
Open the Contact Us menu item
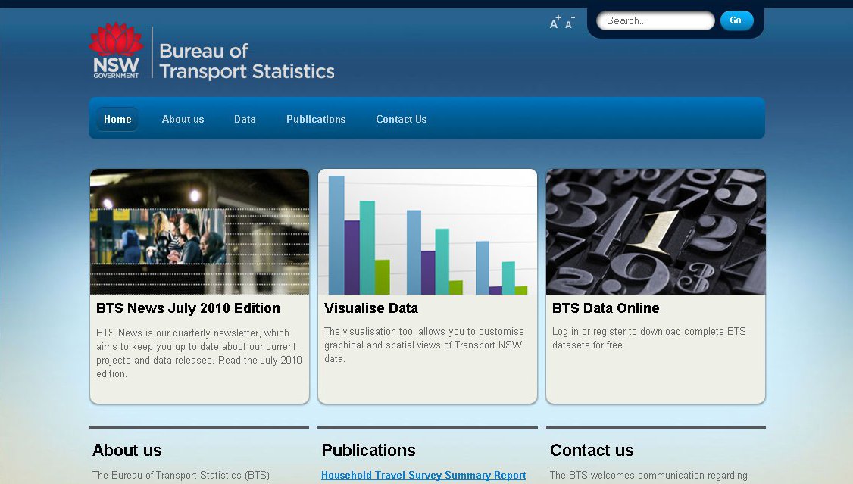(x=401, y=119)
